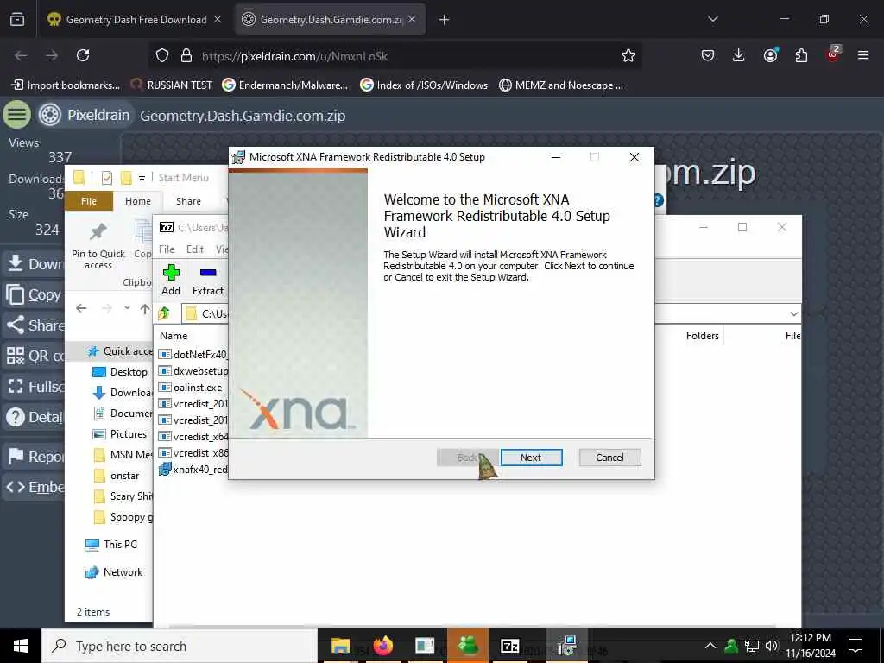Image resolution: width=884 pixels, height=663 pixels.
Task: Click the Explorer back arrow
Action: click(81, 308)
